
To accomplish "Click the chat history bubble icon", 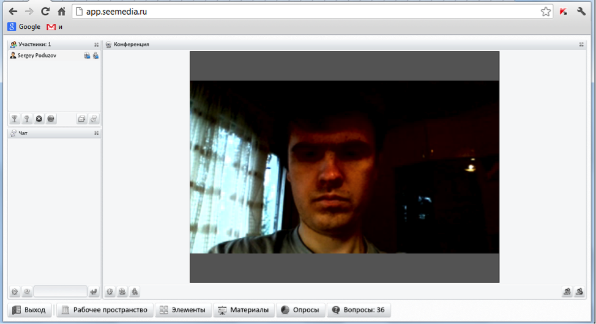I will point(26,292).
